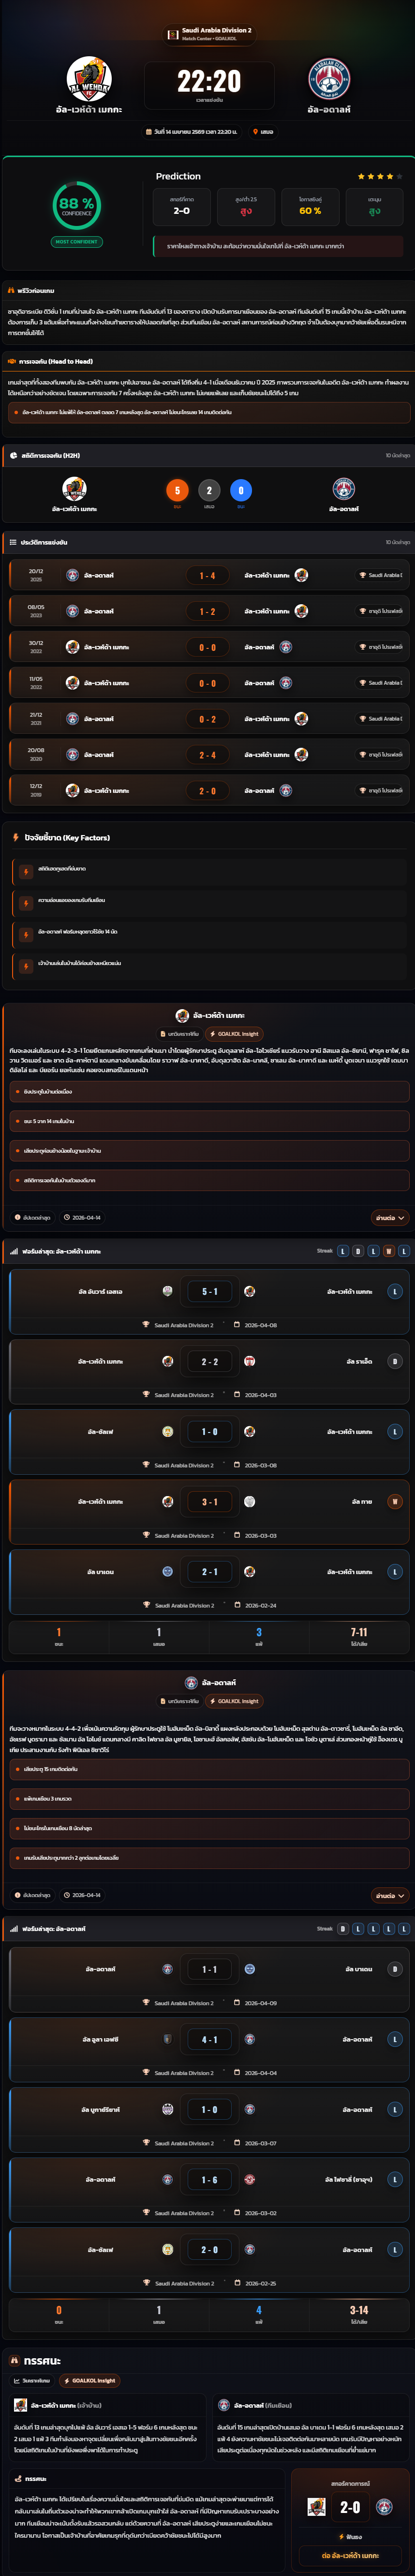Click the W result badge in Al Wehda streak
Viewport: 415px width, 2576px height.
[x=389, y=1251]
